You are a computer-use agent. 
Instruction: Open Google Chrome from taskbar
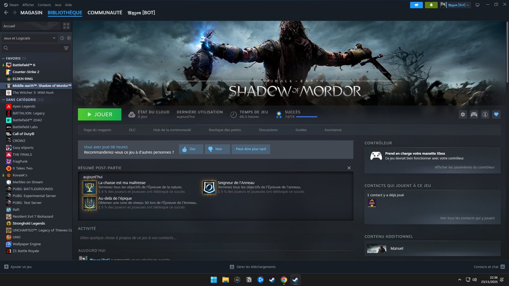[284, 280]
